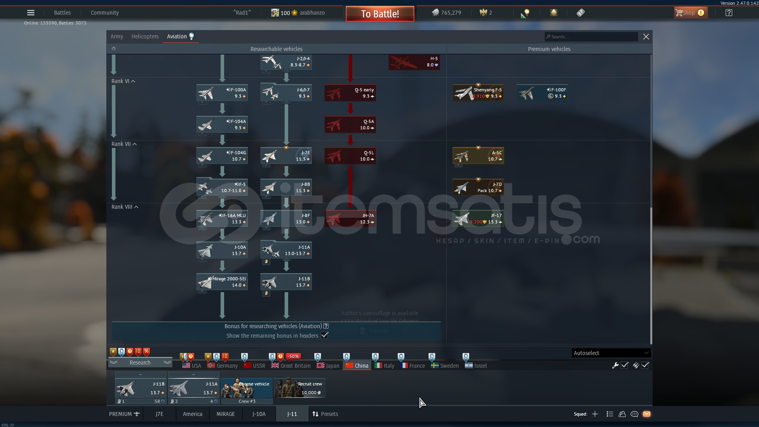The image size is (759, 427).
Task: Select the USA nation
Action: tap(192, 366)
